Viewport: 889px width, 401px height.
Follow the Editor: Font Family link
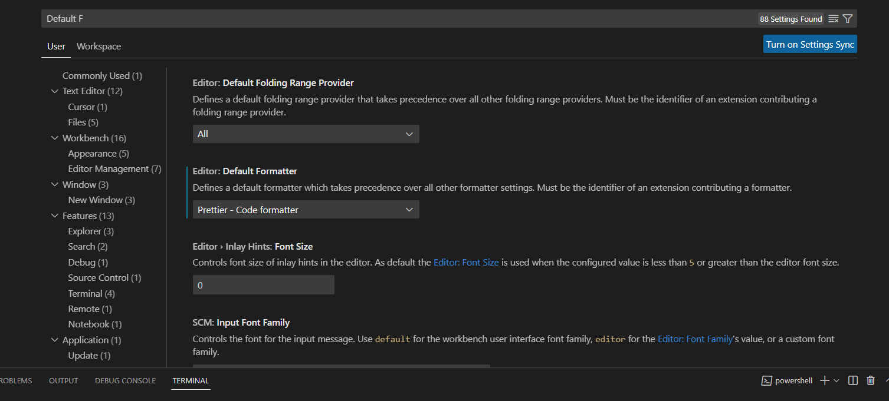[695, 339]
